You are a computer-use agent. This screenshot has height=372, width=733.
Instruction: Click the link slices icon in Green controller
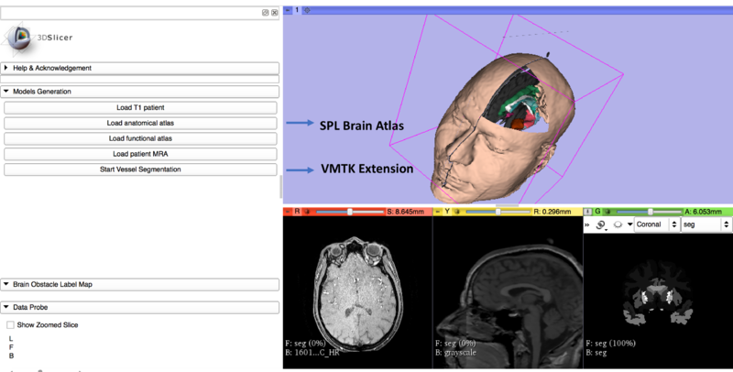point(602,224)
